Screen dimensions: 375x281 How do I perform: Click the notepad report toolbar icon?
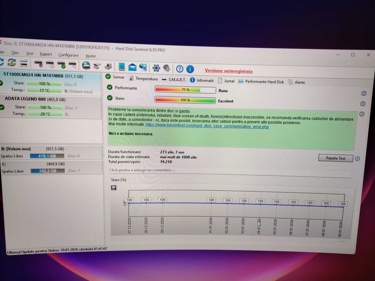click(x=122, y=67)
